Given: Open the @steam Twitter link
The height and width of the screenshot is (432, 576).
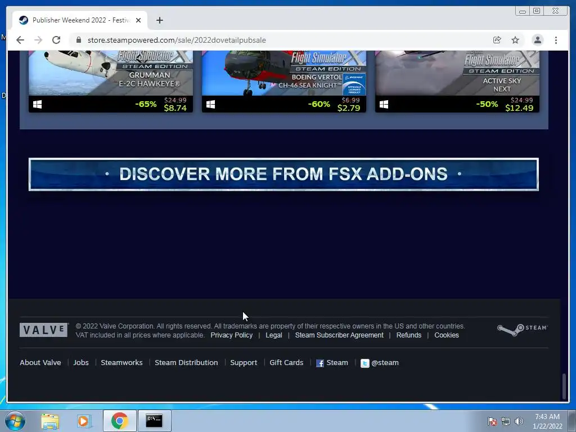Looking at the screenshot, I should pos(385,363).
